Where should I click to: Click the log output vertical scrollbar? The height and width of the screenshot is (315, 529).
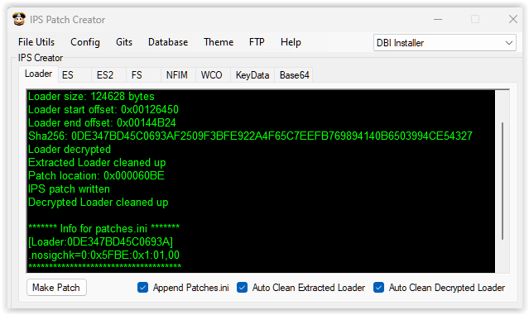point(503,181)
